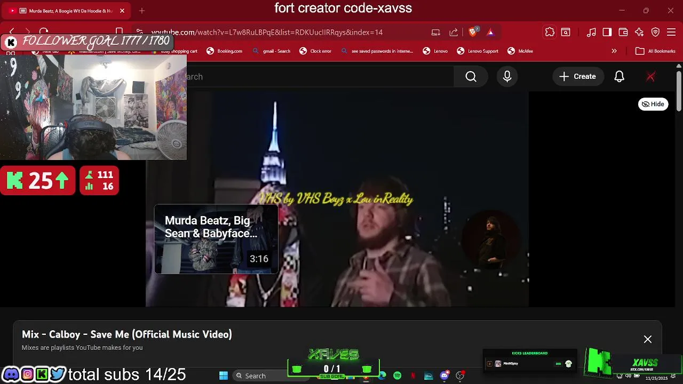Click the YouTube search text field
This screenshot has height=384, width=683.
pyautogui.click(x=320, y=77)
